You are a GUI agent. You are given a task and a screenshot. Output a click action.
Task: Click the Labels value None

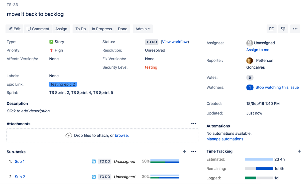pos(54,76)
